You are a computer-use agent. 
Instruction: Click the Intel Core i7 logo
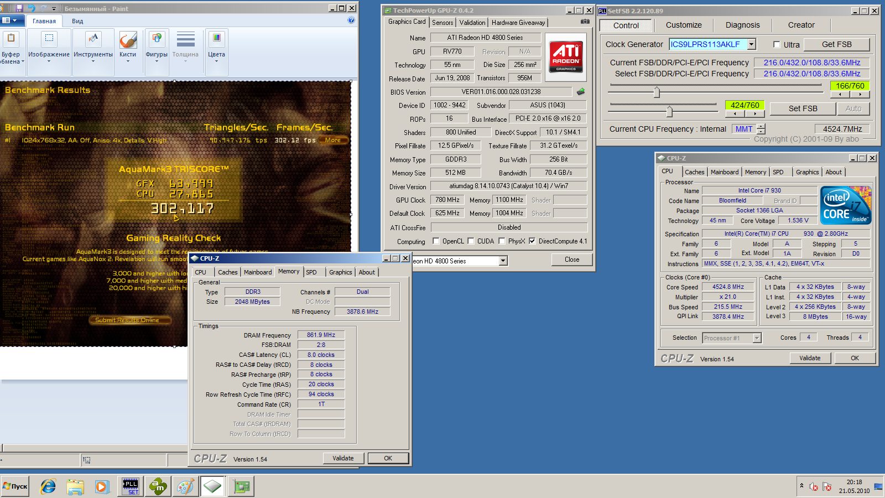pyautogui.click(x=846, y=205)
